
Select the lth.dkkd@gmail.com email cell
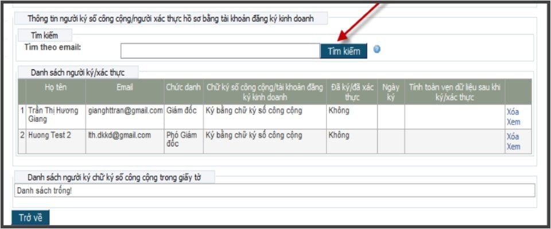125,142
